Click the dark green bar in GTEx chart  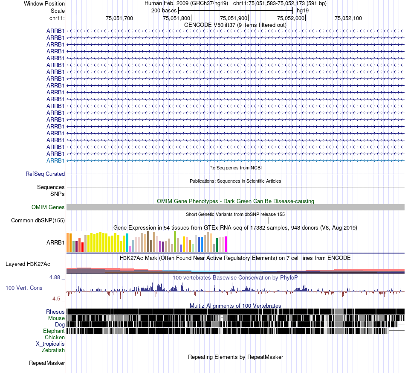[217, 245]
